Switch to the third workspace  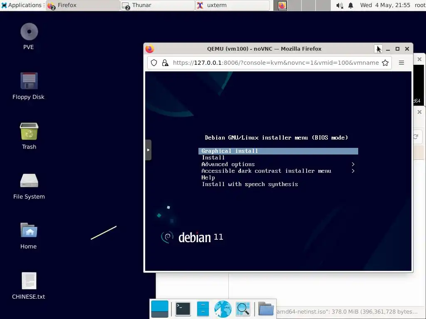coord(309,5)
